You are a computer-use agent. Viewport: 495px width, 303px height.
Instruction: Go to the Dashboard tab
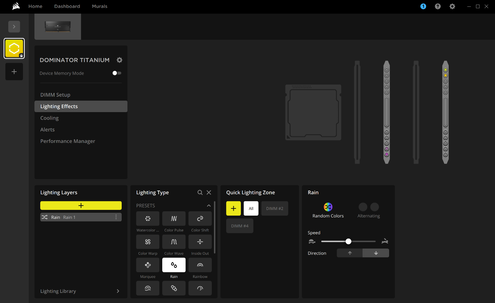tap(67, 6)
